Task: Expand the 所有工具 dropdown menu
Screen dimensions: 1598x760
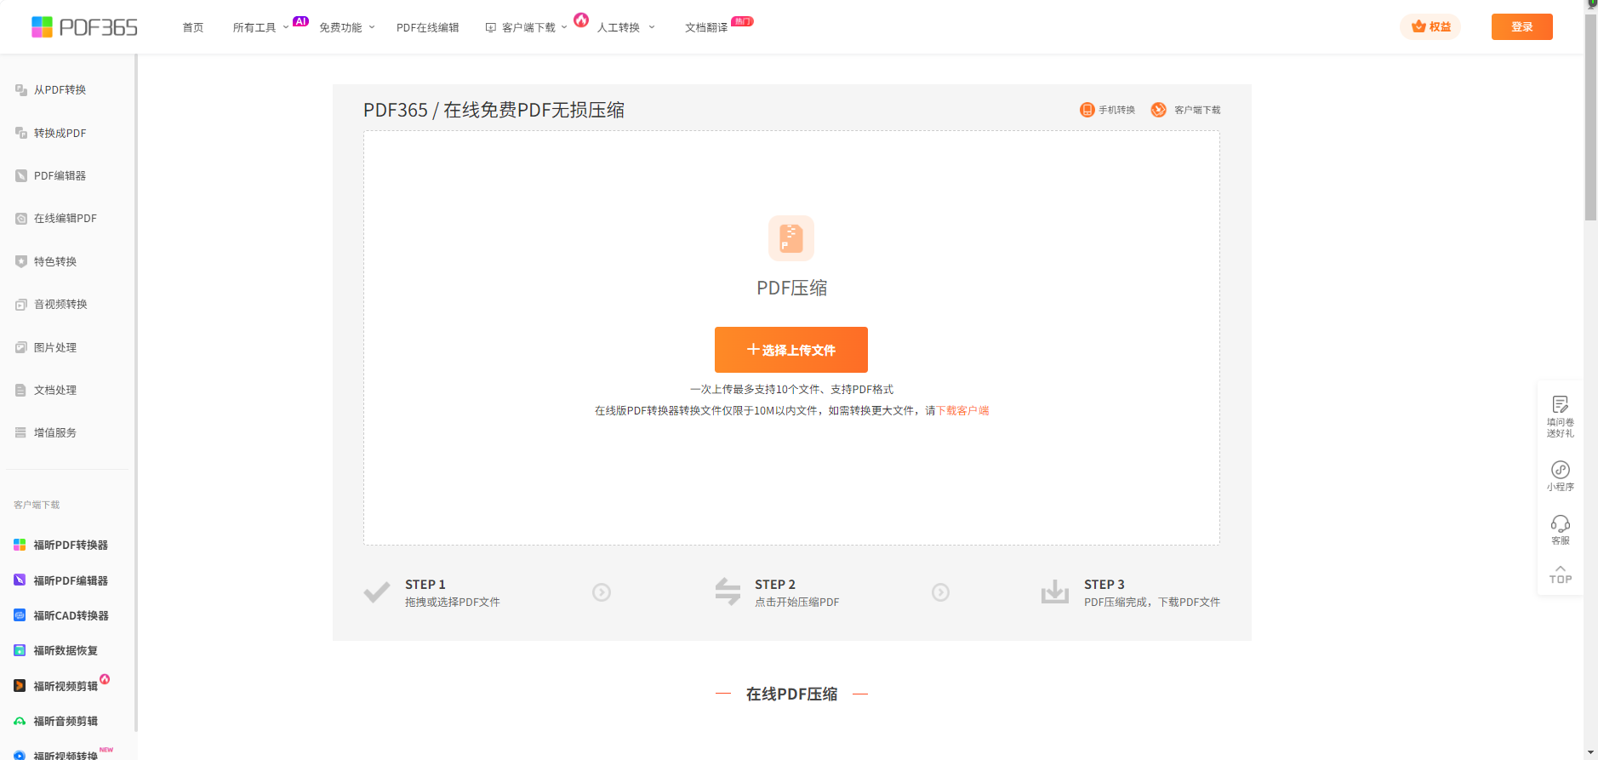Action: [x=260, y=28]
